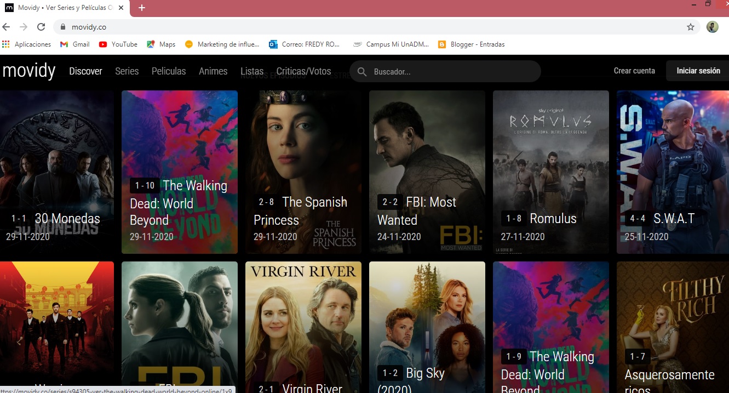Navigate back with the arrow

point(5,26)
